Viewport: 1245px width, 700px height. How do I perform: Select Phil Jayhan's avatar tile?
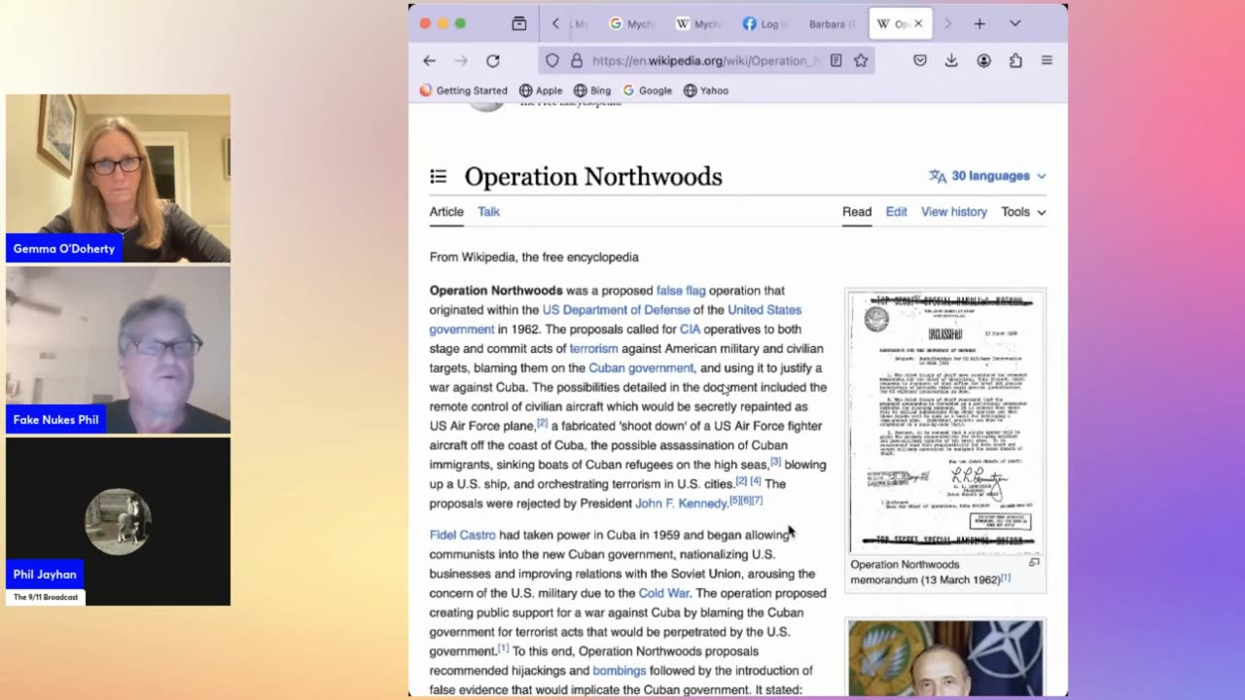[118, 521]
